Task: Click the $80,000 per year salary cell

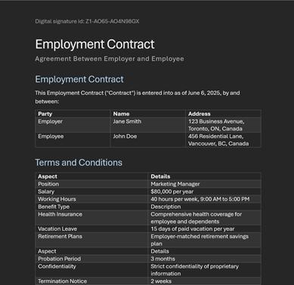Action: coord(204,192)
